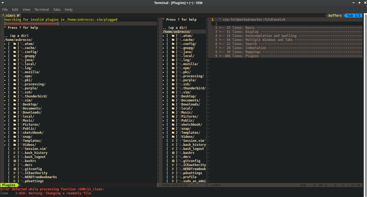Click the buffers indicator at top right
This screenshot has height=197, width=367.
(335, 15)
